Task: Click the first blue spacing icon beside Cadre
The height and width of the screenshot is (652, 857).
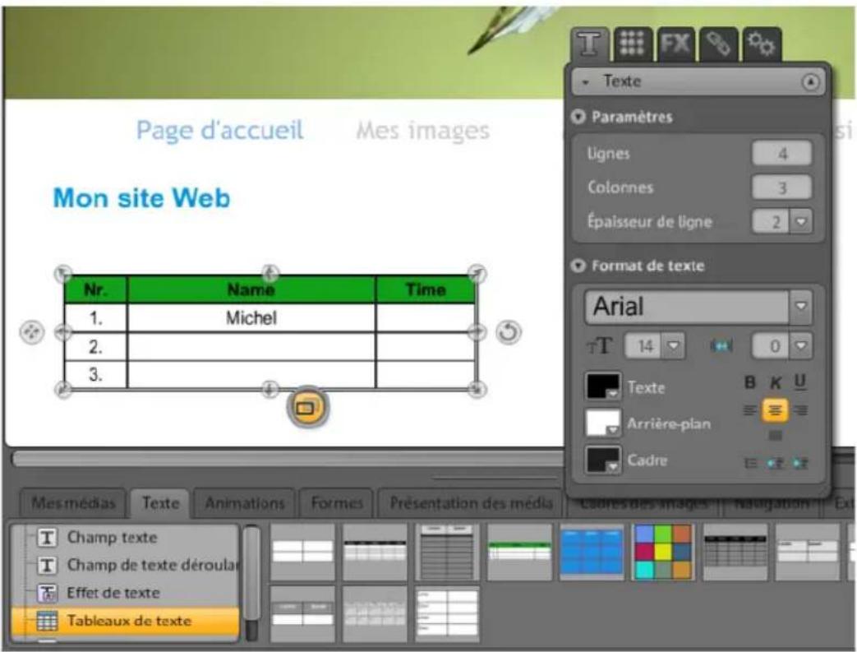Action: pyautogui.click(x=775, y=463)
